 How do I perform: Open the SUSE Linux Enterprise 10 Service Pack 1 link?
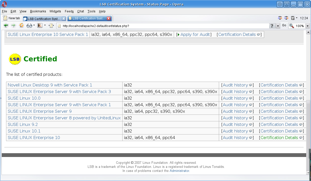[48, 35]
